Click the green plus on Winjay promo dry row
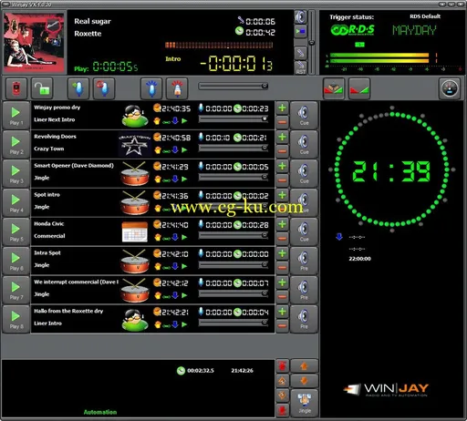Screen dimensions: 467x421 (282, 108)
